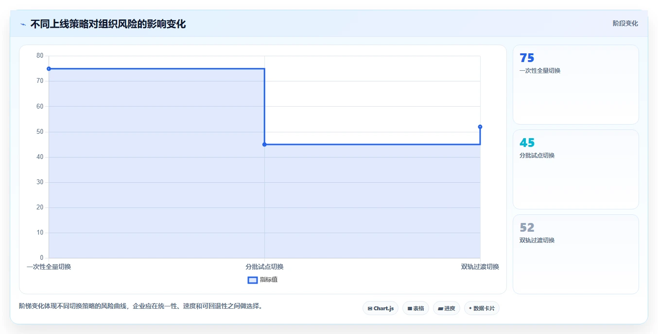Select the 数据卡片 tag chip
This screenshot has height=334, width=658.
click(482, 308)
